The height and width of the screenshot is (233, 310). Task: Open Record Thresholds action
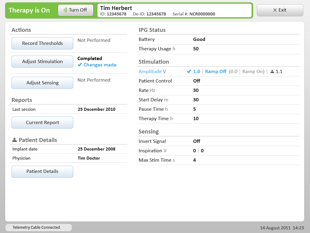[x=42, y=43]
